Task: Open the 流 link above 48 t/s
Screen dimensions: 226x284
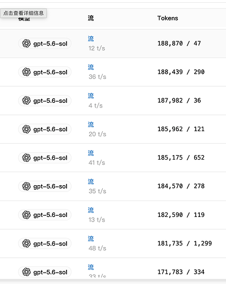Action: click(x=91, y=239)
